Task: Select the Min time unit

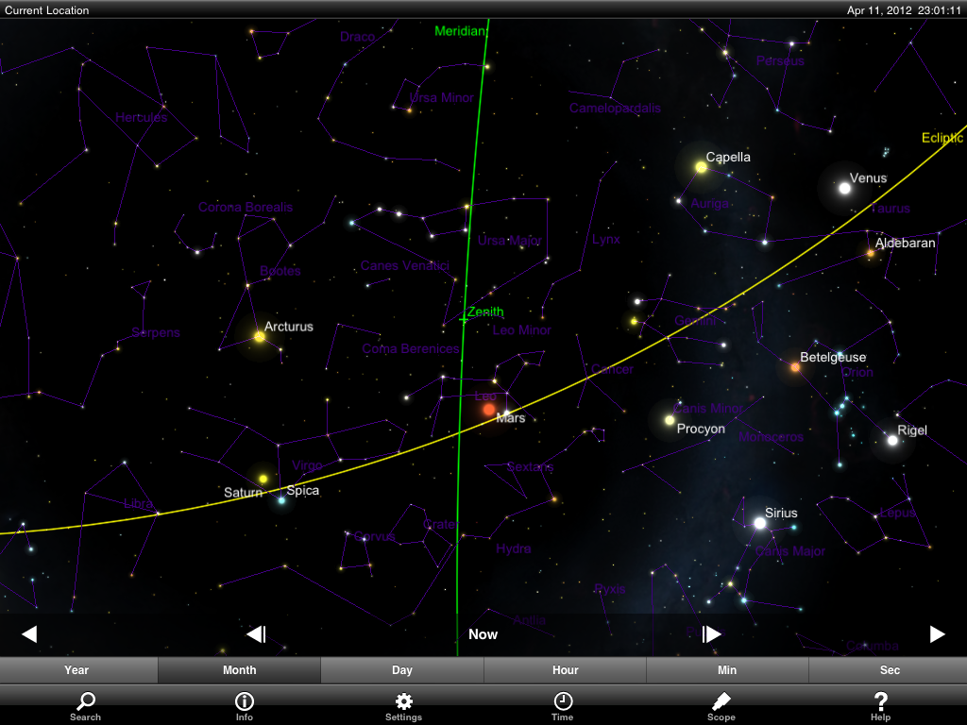Action: [727, 670]
